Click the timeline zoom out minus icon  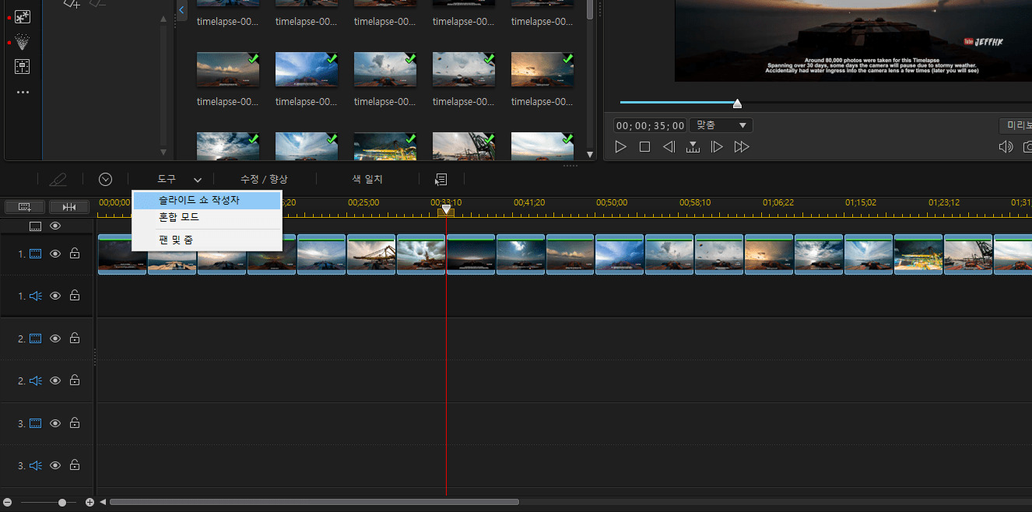tap(8, 503)
